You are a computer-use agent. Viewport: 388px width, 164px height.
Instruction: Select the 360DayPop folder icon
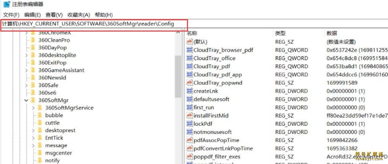click(x=33, y=48)
